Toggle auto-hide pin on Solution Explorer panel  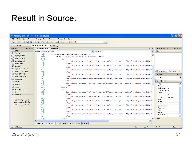pos(177,48)
